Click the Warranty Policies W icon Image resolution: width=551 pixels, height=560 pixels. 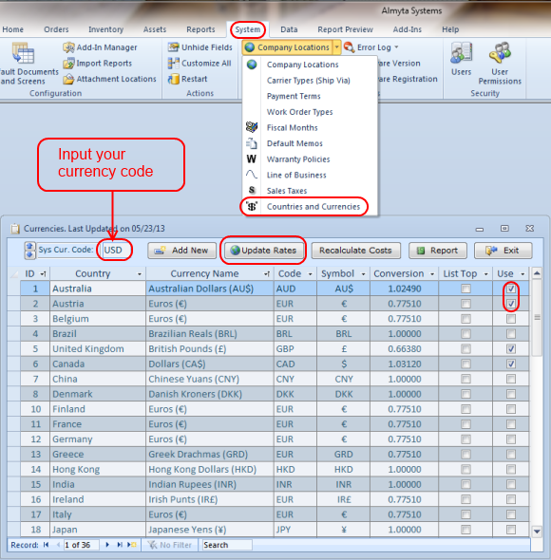pos(252,159)
